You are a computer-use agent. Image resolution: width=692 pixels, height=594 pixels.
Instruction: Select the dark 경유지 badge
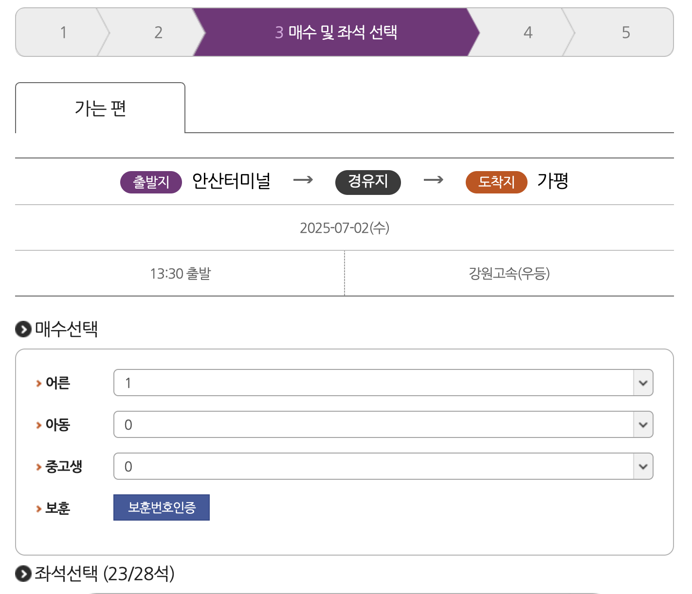coord(367,182)
